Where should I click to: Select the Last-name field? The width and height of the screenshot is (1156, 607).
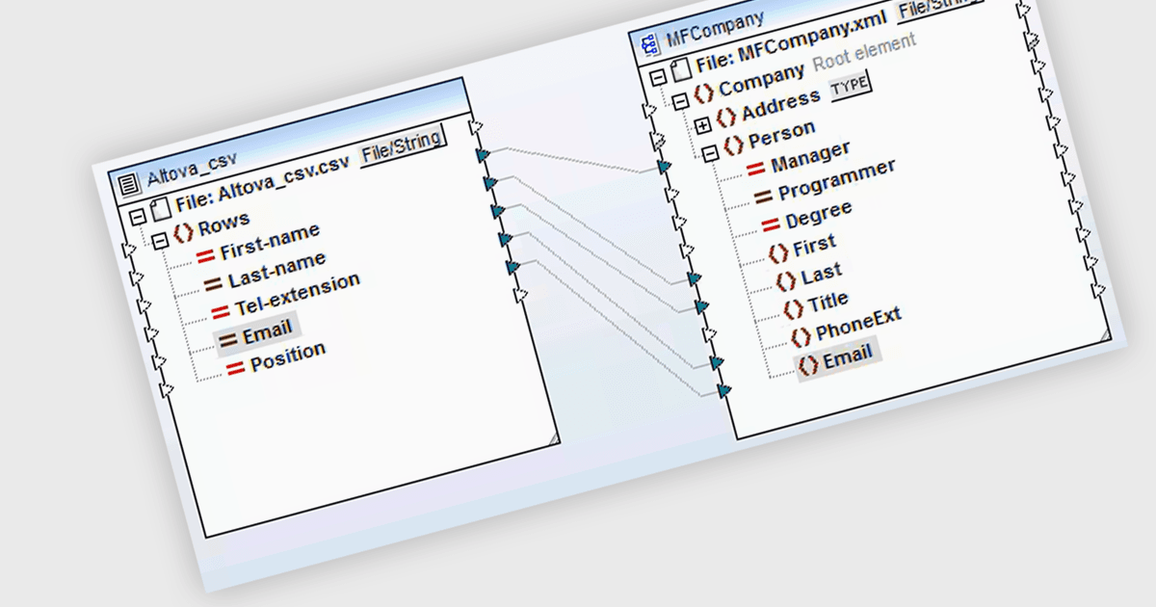click(277, 271)
